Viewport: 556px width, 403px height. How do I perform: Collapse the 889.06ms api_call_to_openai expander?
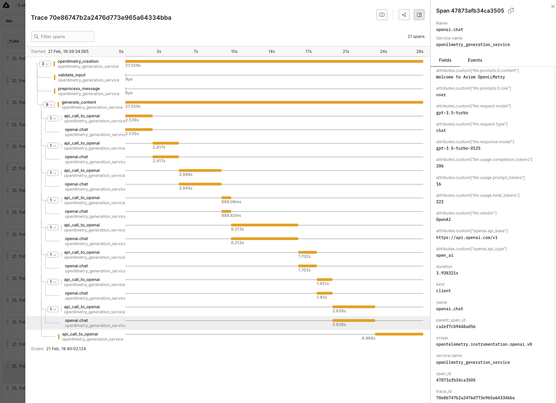coord(53,200)
